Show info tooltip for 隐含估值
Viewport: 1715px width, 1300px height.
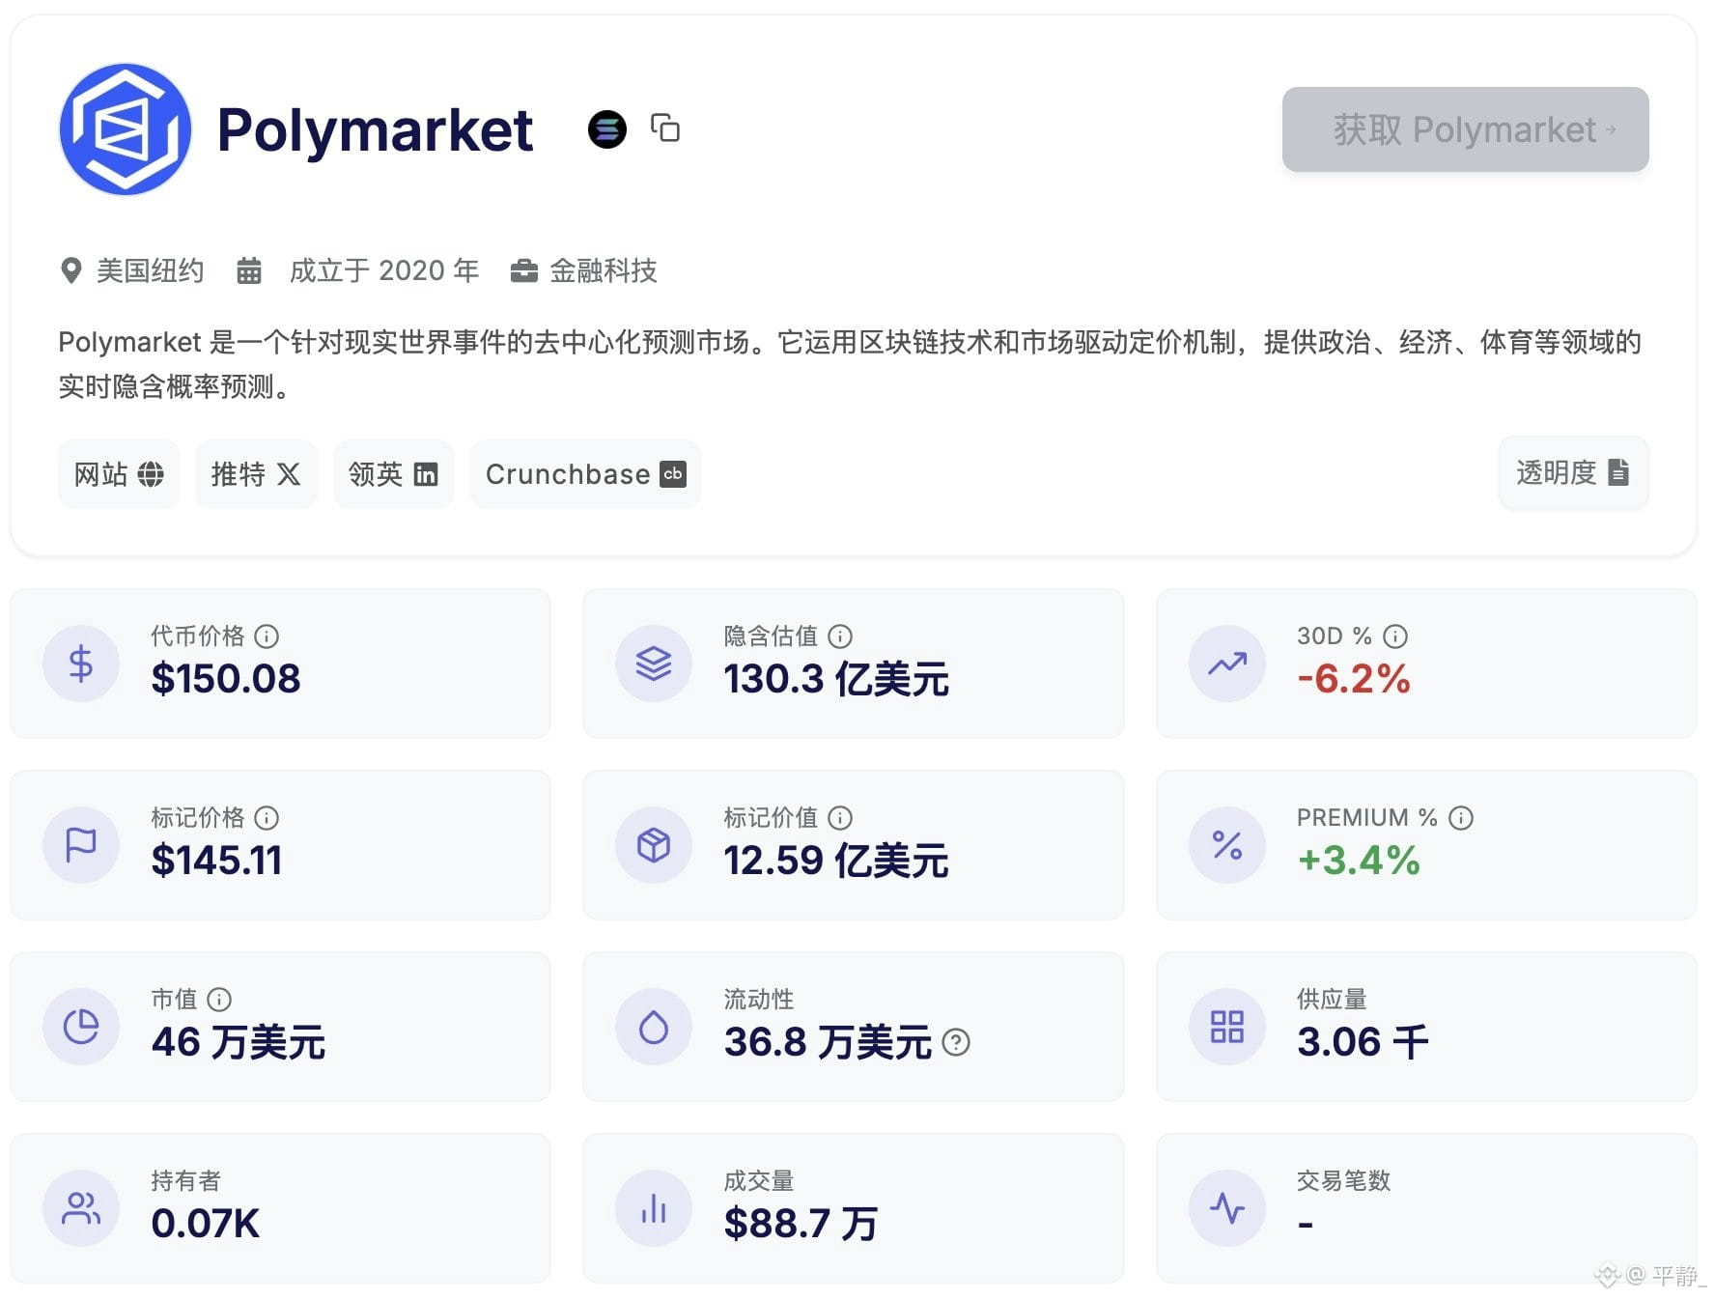coord(840,636)
